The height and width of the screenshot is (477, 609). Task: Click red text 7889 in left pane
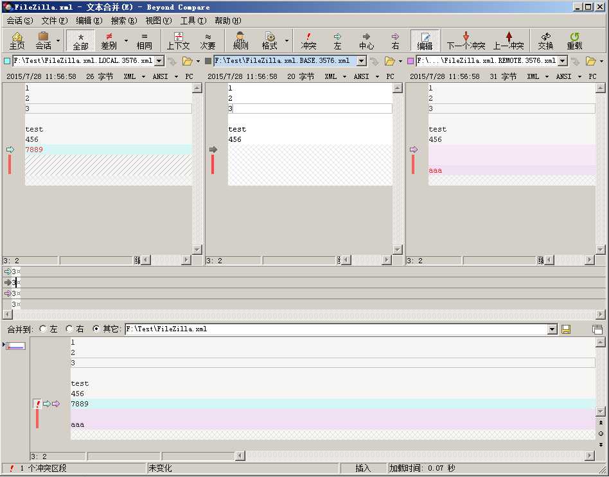(34, 150)
